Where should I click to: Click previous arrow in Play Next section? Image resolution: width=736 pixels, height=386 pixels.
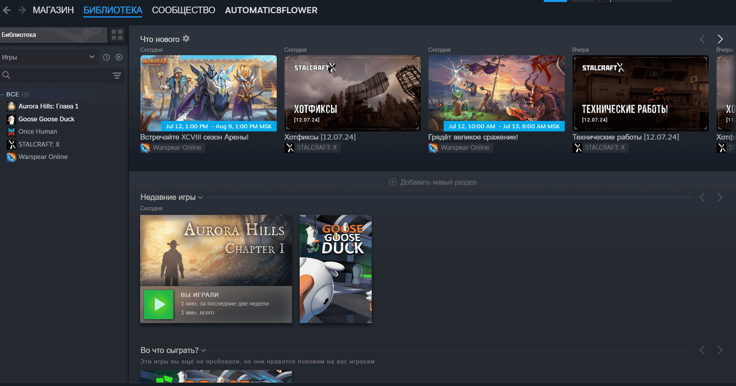(703, 350)
